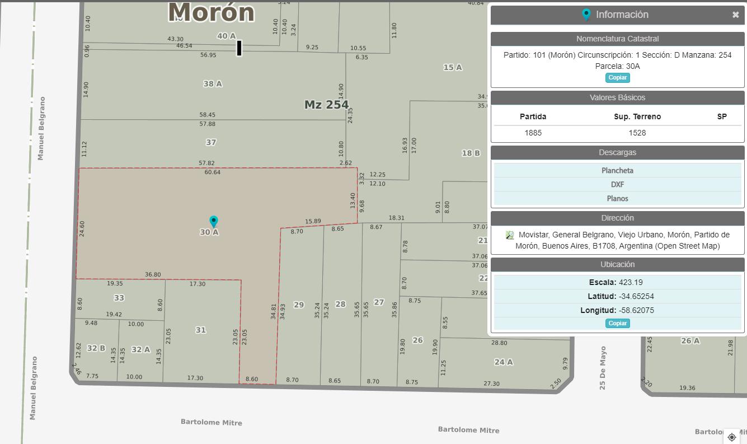Click the Partida value 1885
Viewport: 747px width, 444px height.
(x=533, y=133)
